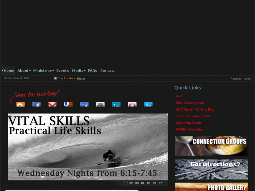Image resolution: width=255 pixels, height=191 pixels.
Task: Share on Twitter icon
Action: (x=148, y=104)
